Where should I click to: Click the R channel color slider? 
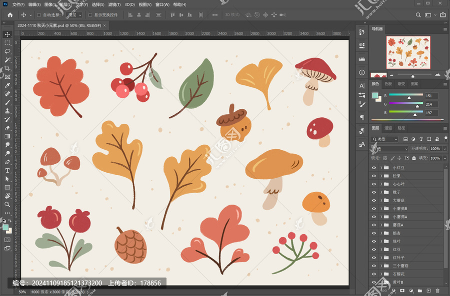406,94
